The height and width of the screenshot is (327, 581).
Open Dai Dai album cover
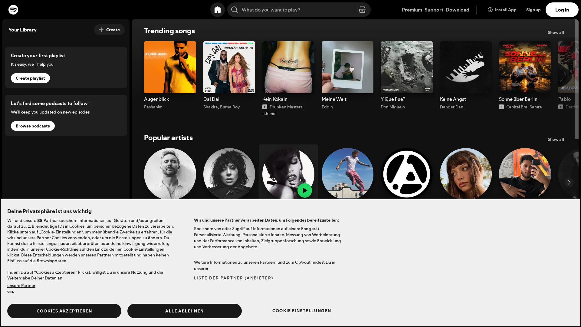point(229,67)
